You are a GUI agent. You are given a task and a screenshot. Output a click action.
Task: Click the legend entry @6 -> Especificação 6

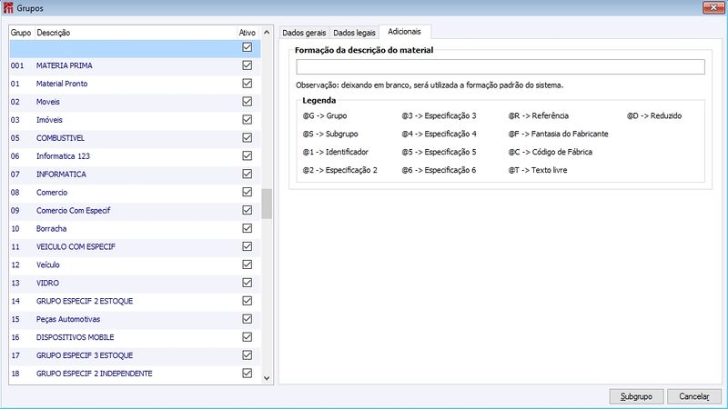[439, 170]
